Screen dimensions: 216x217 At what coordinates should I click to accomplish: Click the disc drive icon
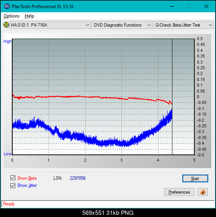6,25
